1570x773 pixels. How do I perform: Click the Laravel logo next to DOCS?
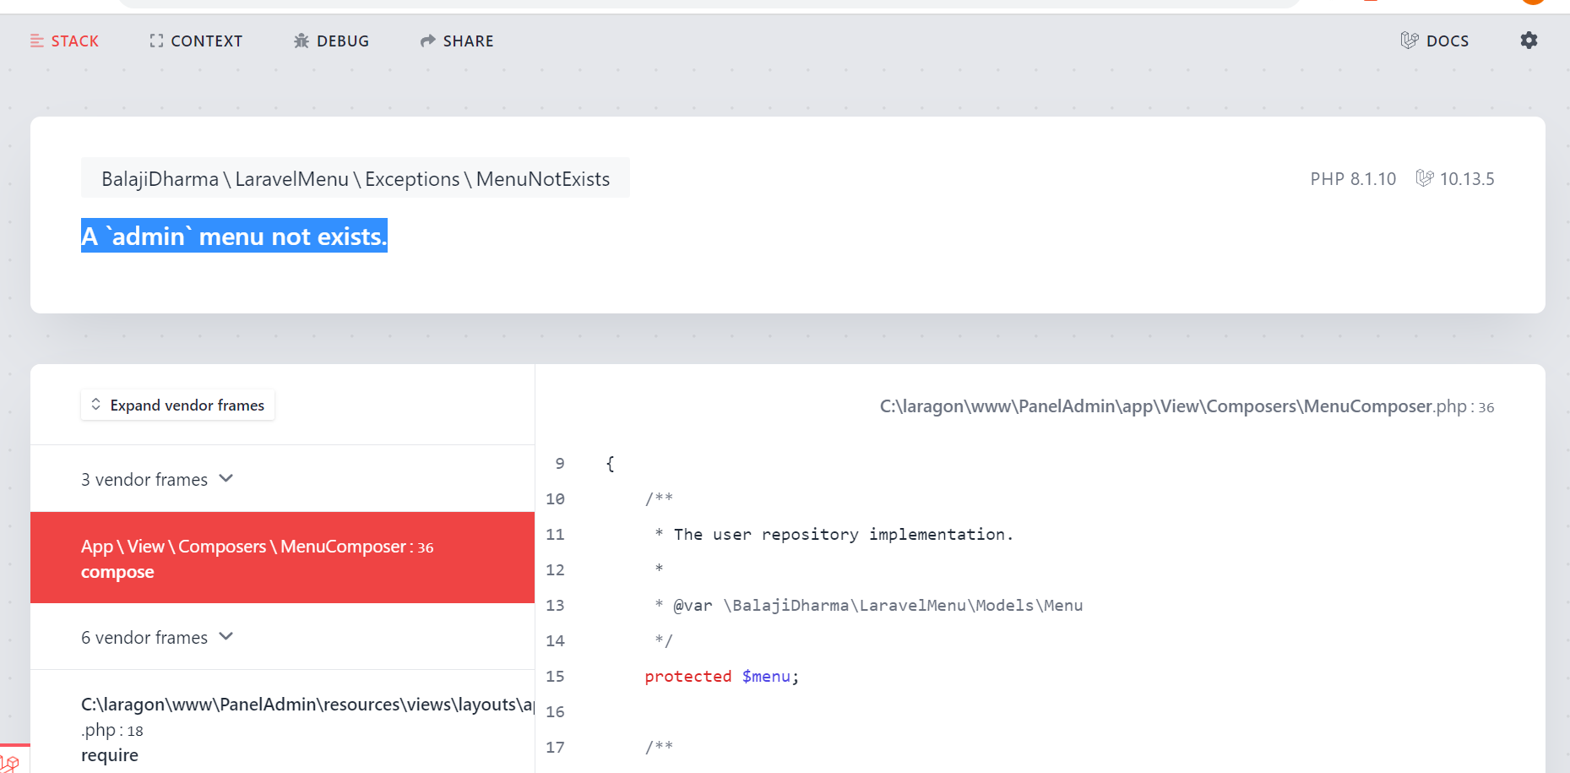click(1408, 40)
